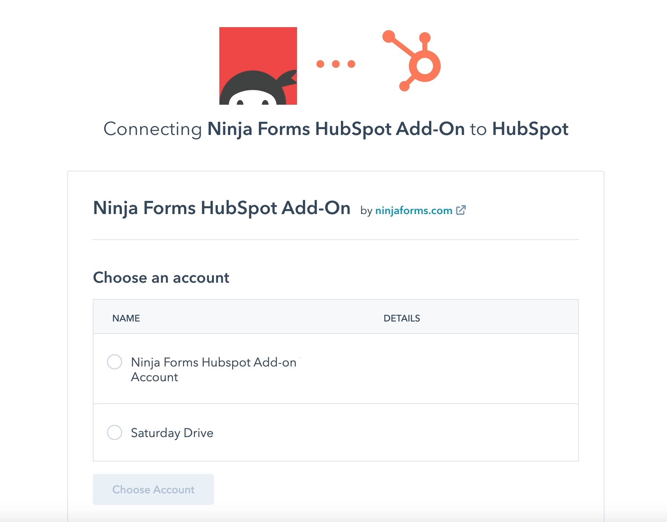Click the three orange connecting dots
This screenshot has width=667, height=522.
click(336, 64)
